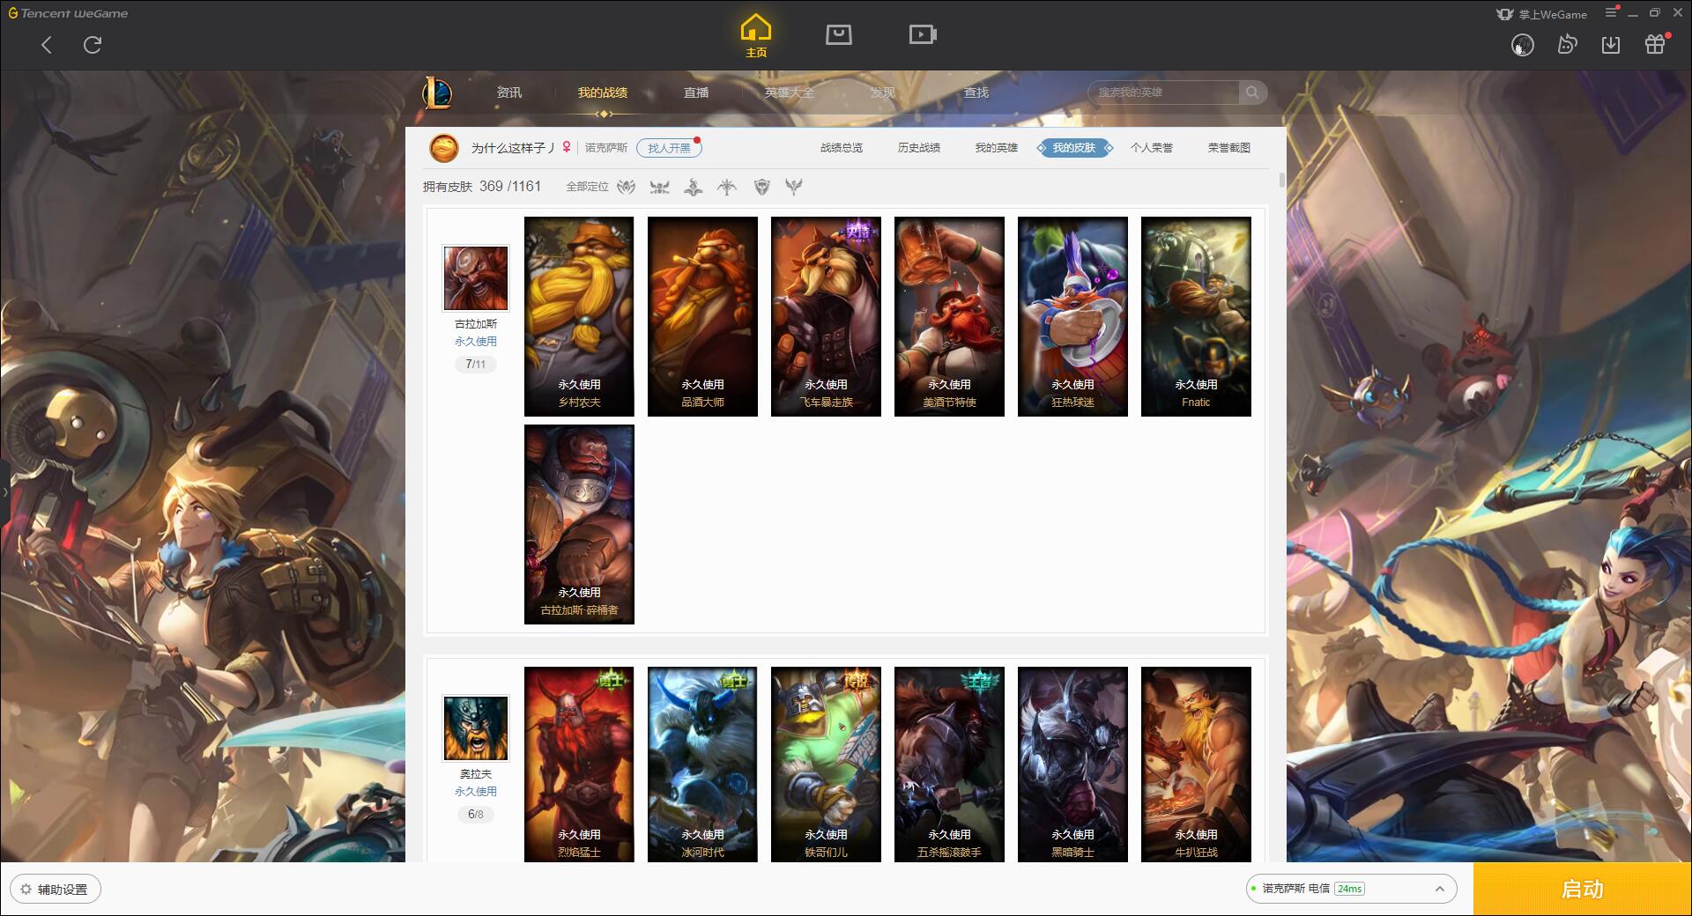Click the League of Legends logo icon
Viewport: 1692px width, 916px height.
point(438,92)
